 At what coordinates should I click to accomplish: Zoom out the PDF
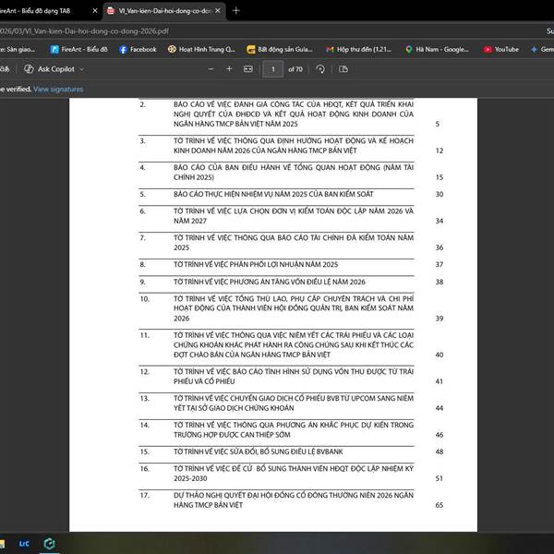click(211, 69)
